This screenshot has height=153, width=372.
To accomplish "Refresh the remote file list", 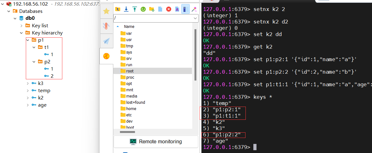I will (143, 9).
